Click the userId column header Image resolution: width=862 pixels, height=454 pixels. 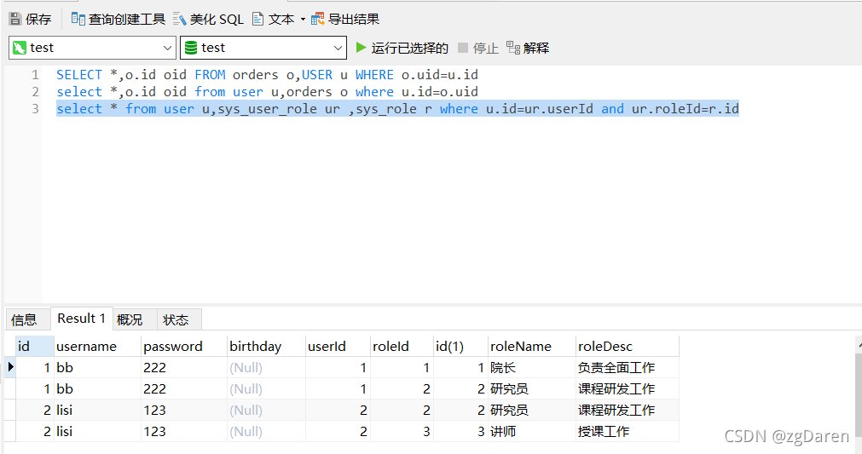click(338, 347)
